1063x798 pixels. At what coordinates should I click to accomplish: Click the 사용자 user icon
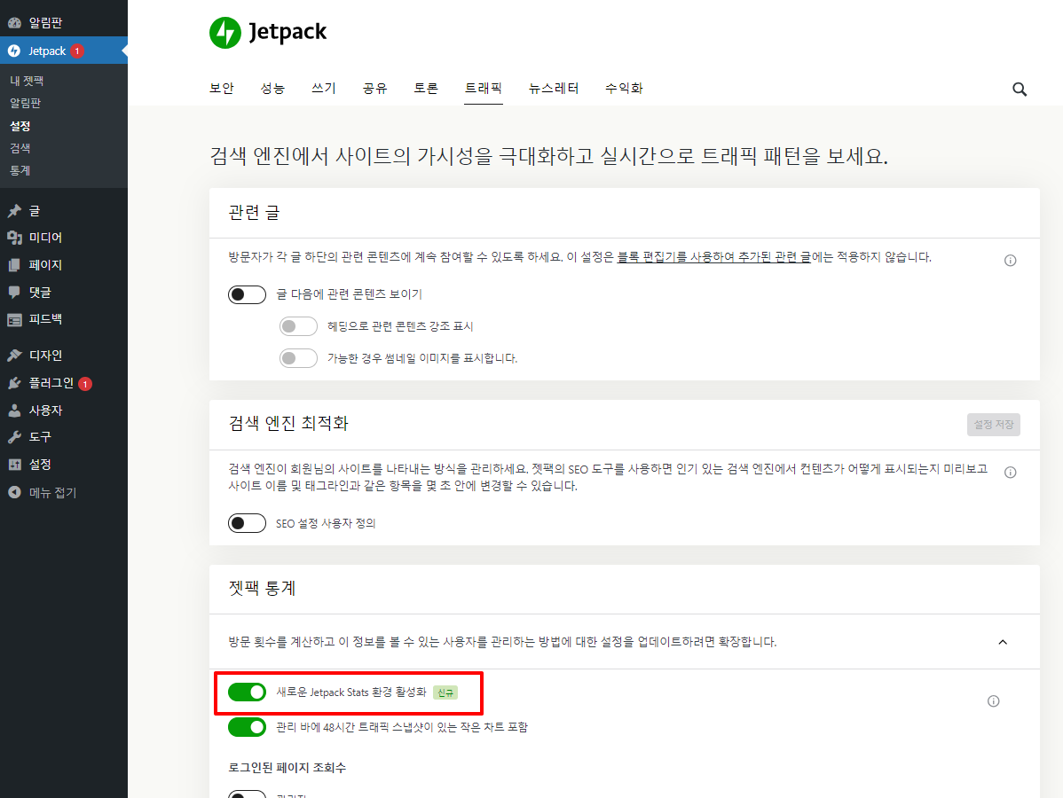[14, 411]
